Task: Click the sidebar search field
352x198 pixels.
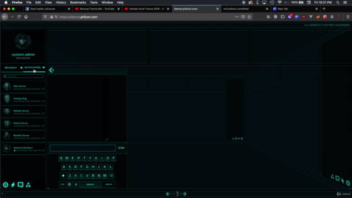Action: tap(23, 76)
